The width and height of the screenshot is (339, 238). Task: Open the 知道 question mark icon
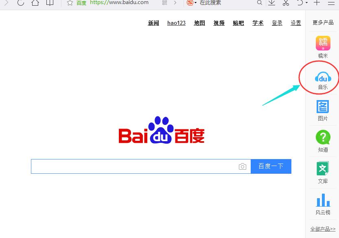point(323,137)
